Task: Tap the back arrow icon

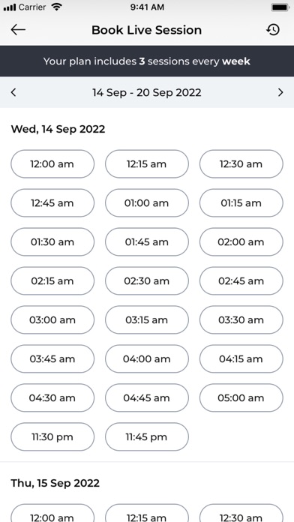Action: [x=18, y=30]
